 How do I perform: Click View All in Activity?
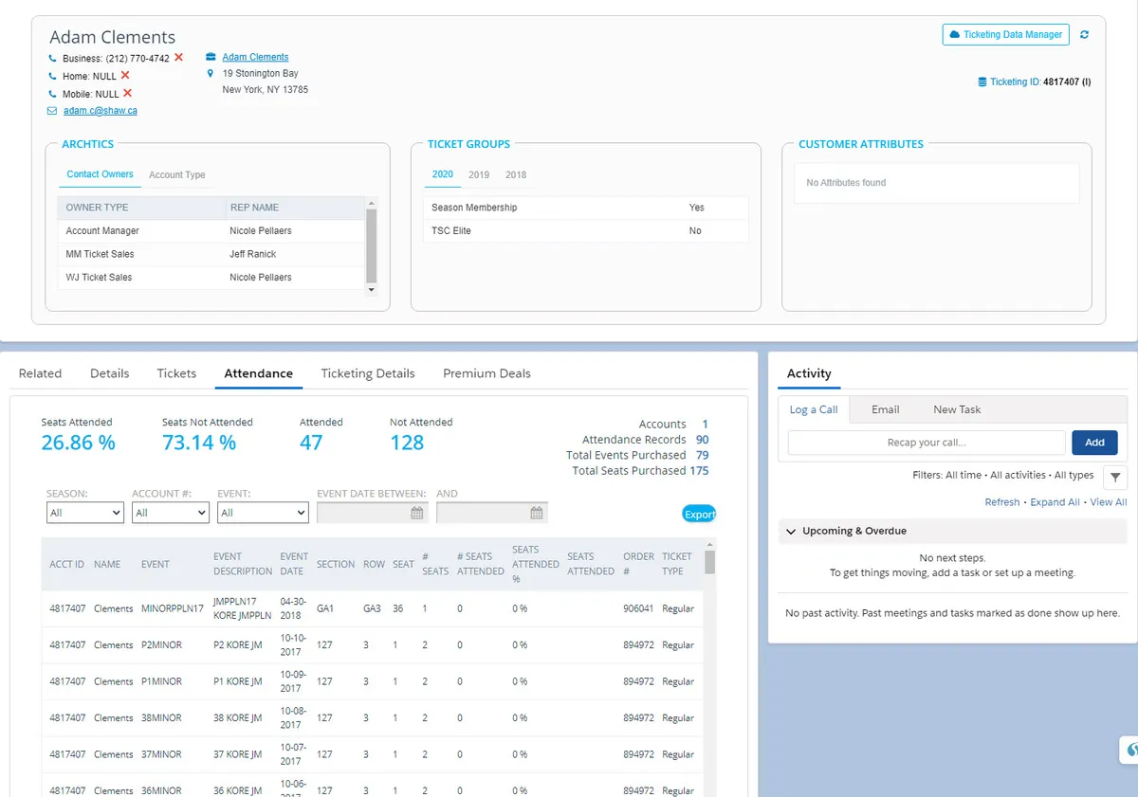tap(1109, 502)
